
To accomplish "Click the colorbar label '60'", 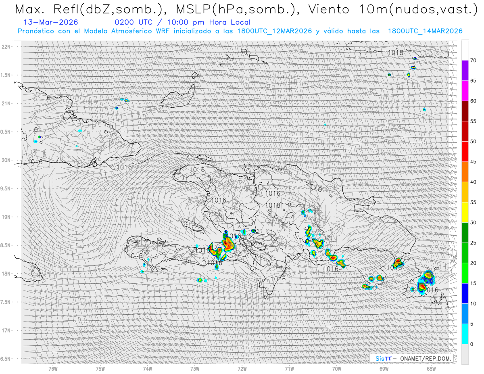I will (473, 101).
